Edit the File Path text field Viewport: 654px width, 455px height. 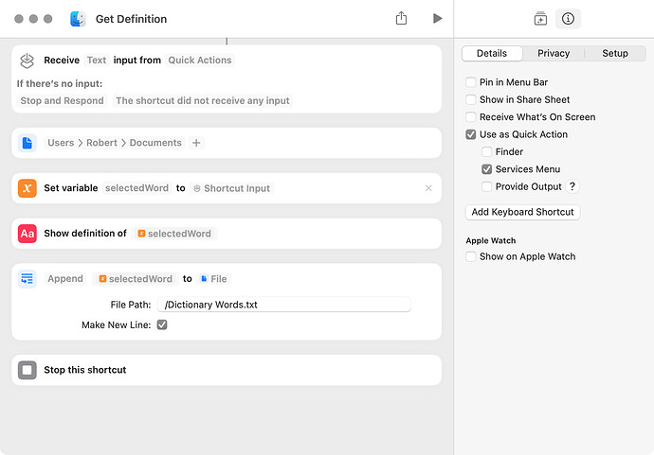point(284,305)
